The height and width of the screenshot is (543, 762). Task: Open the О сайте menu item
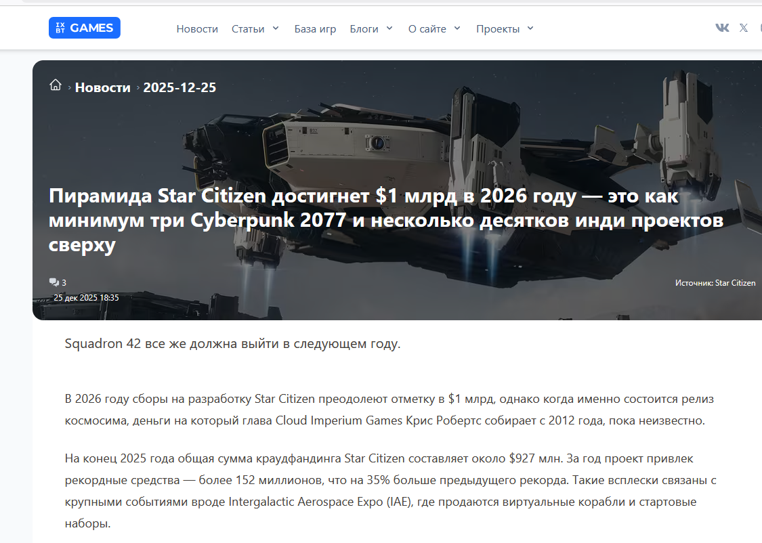click(x=427, y=28)
